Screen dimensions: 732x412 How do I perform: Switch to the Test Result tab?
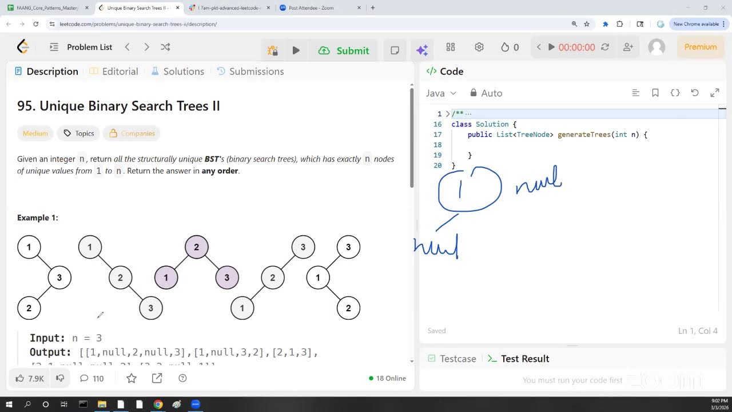click(518, 359)
